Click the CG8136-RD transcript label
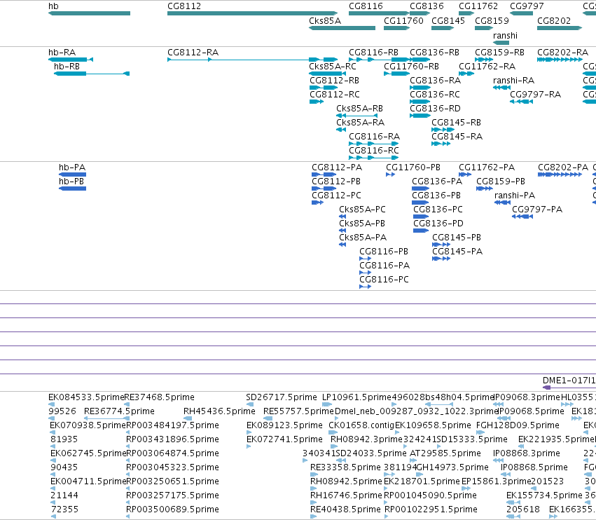The width and height of the screenshot is (596, 520). [x=435, y=109]
